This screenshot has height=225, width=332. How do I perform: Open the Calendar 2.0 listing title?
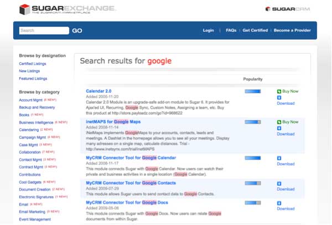(x=98, y=91)
